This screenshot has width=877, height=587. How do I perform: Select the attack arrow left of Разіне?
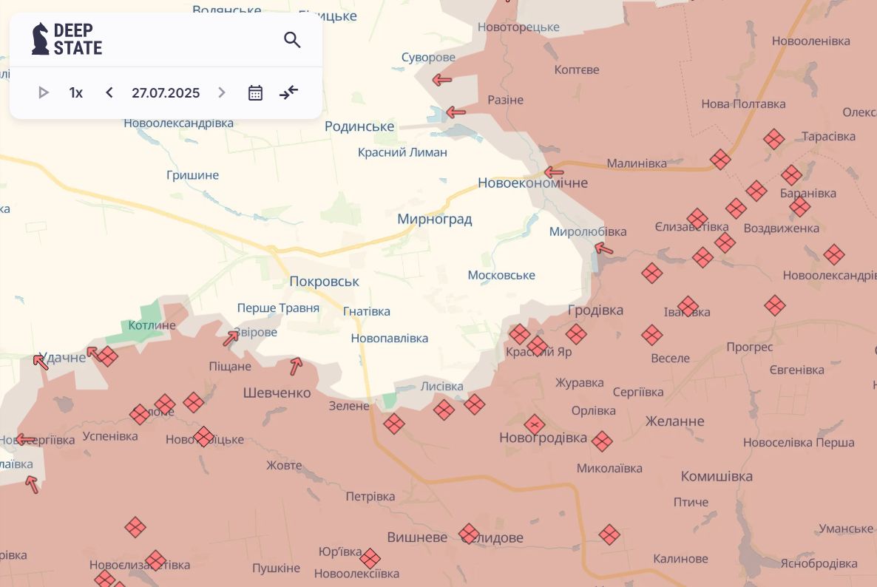point(456,112)
